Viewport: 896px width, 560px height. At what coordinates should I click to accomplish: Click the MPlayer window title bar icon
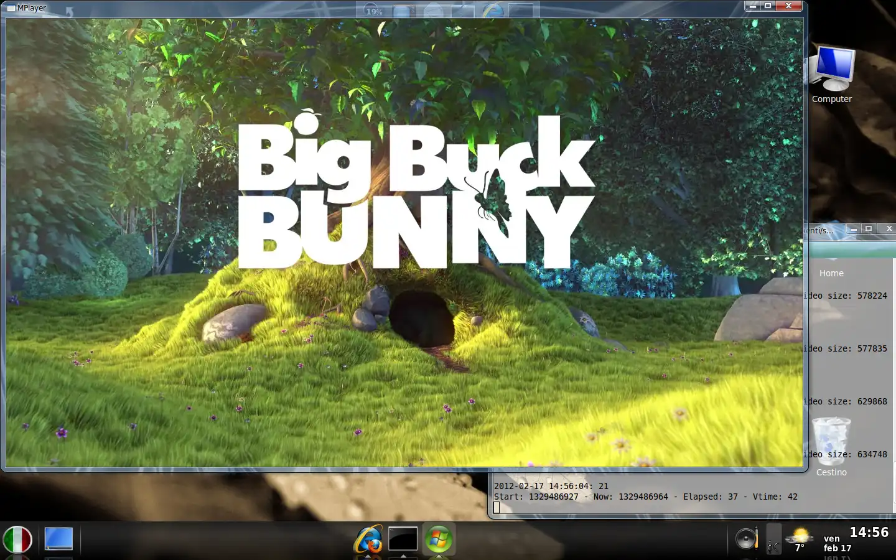[x=11, y=8]
